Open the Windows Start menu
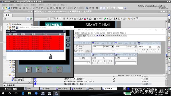 pyautogui.click(x=3, y=93)
